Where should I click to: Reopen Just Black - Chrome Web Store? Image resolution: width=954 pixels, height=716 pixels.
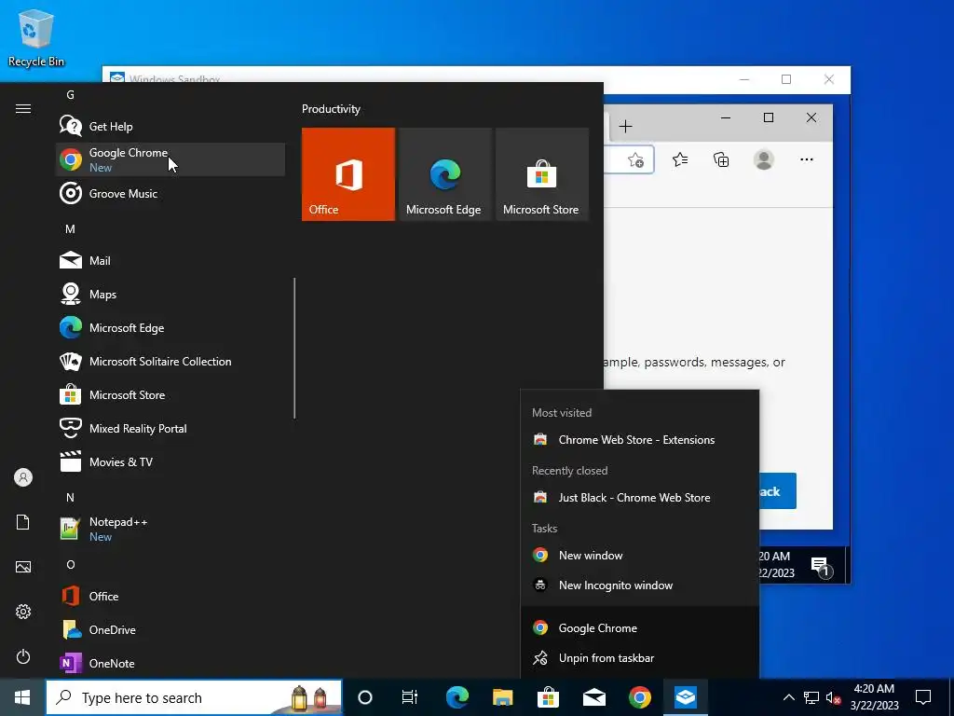coord(640,498)
